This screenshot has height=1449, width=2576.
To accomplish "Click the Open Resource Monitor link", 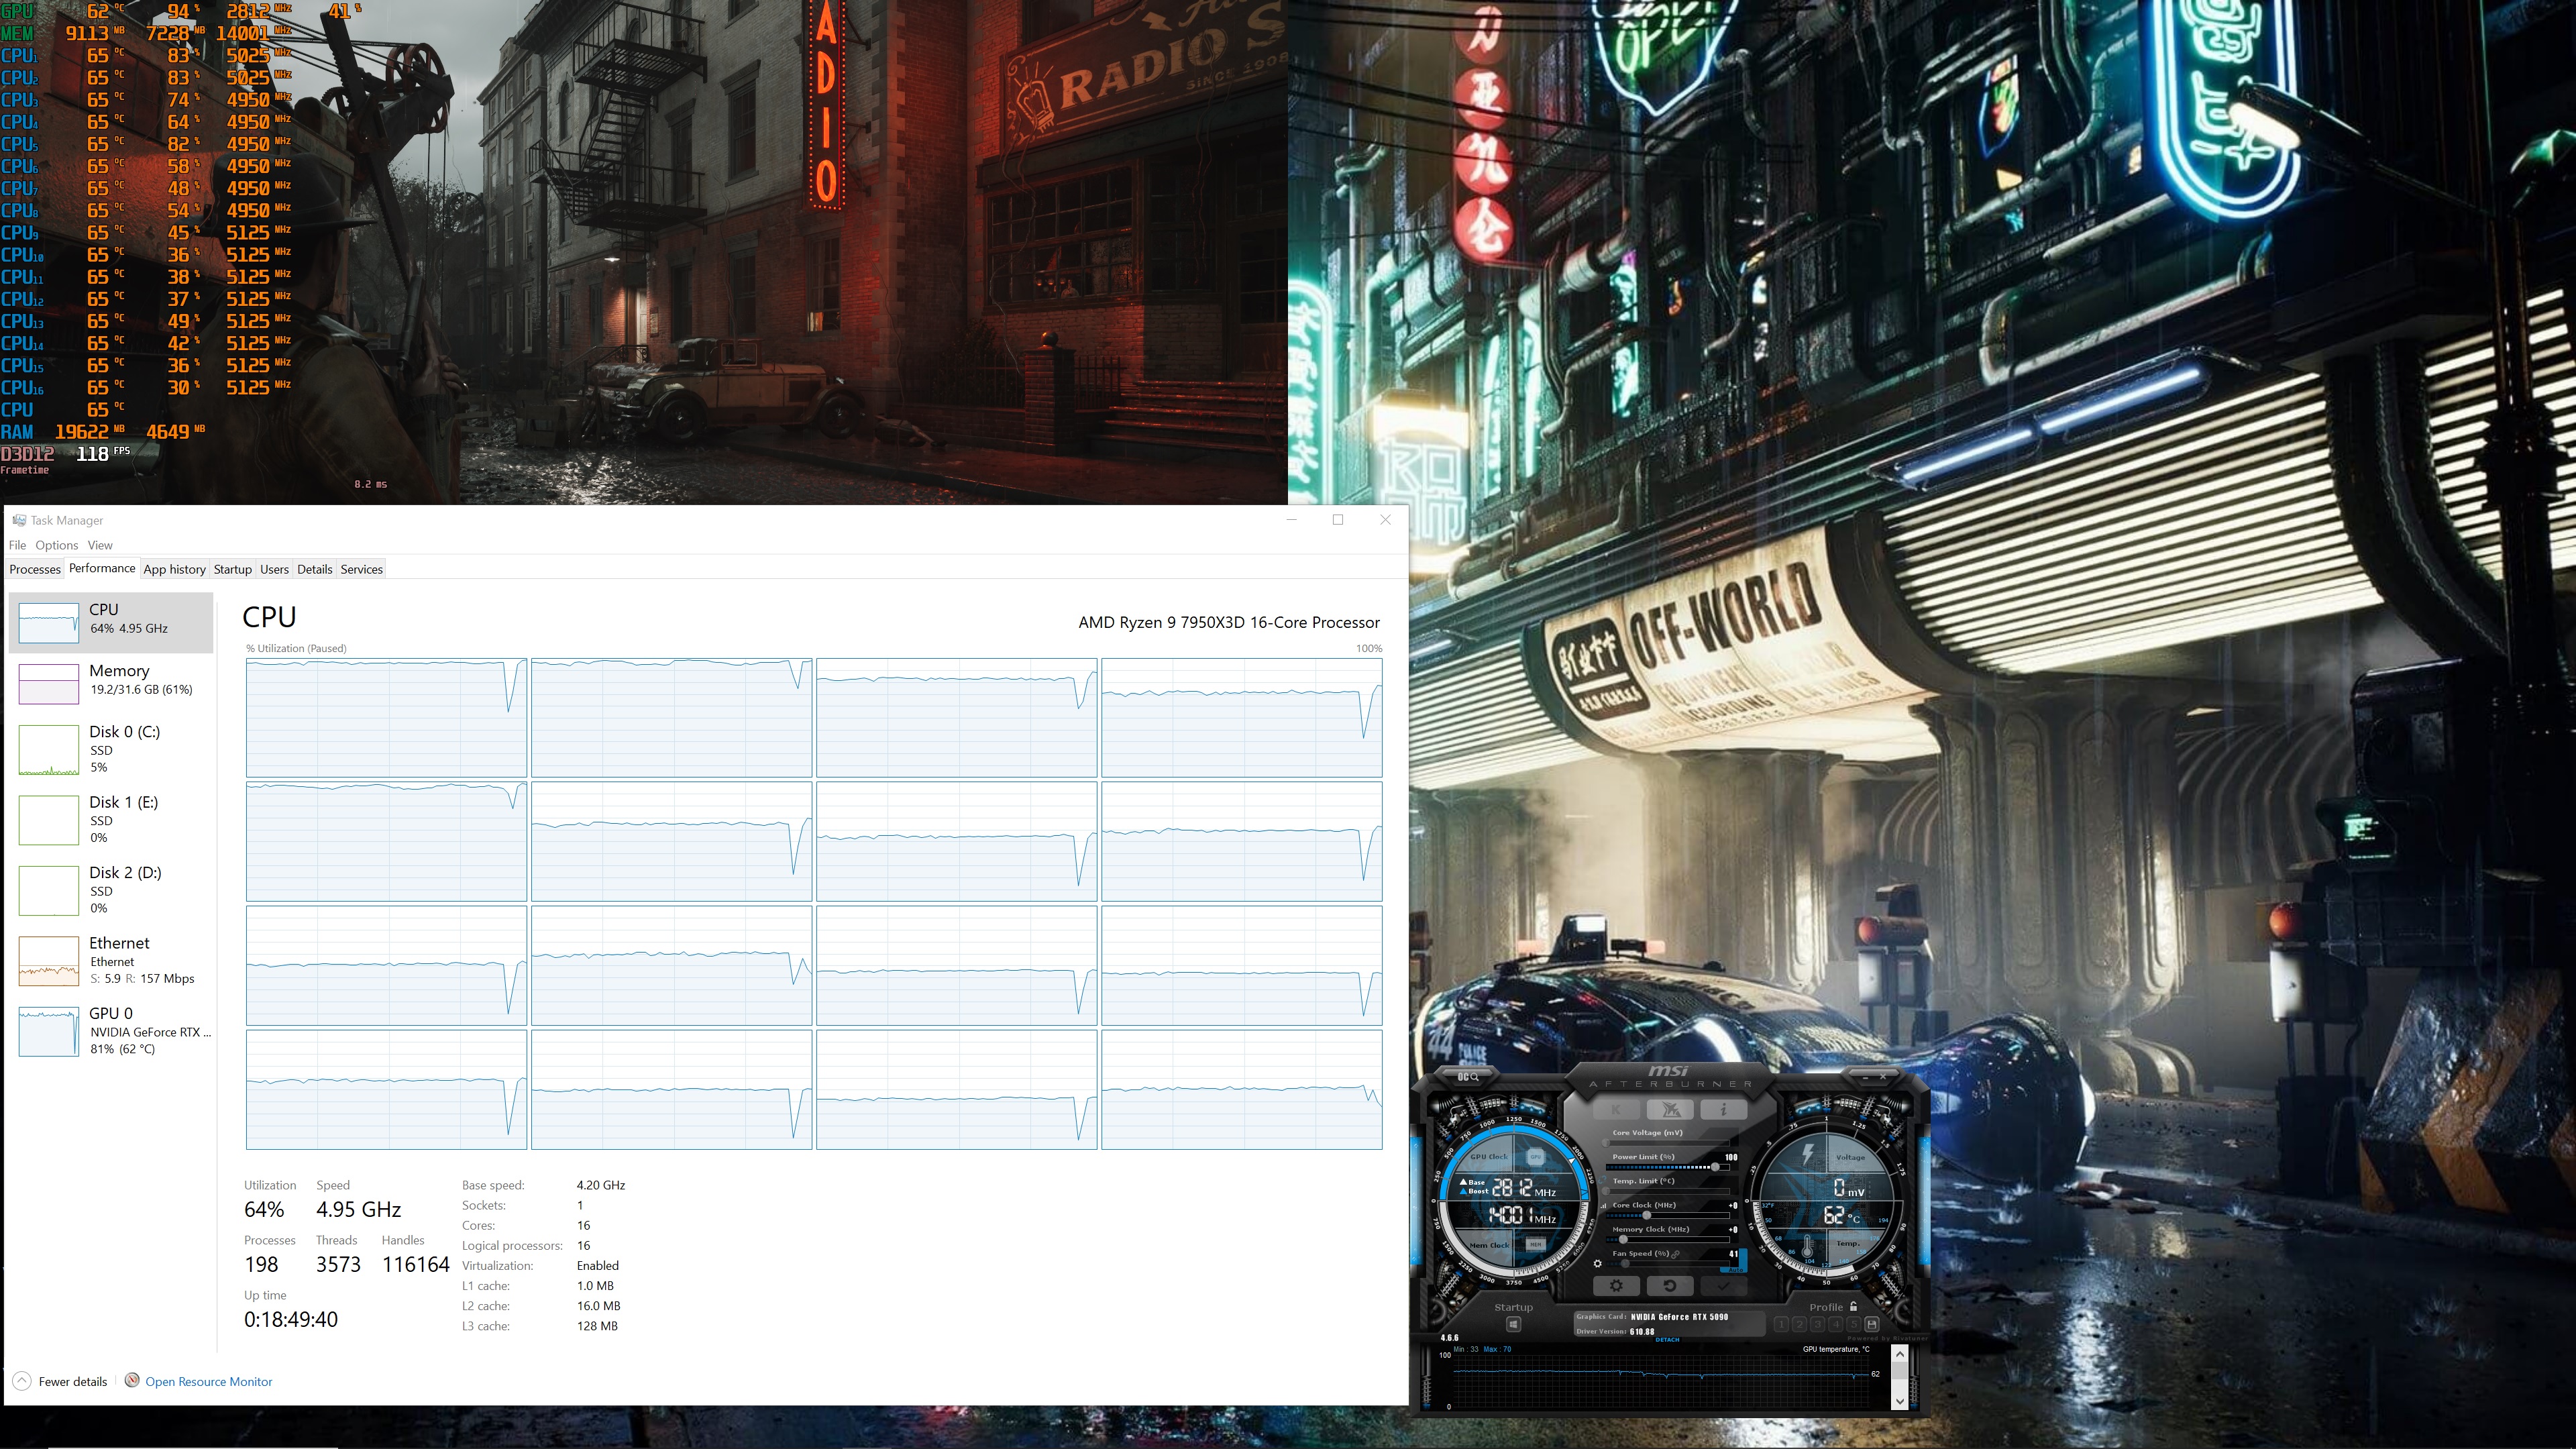I will [209, 1381].
